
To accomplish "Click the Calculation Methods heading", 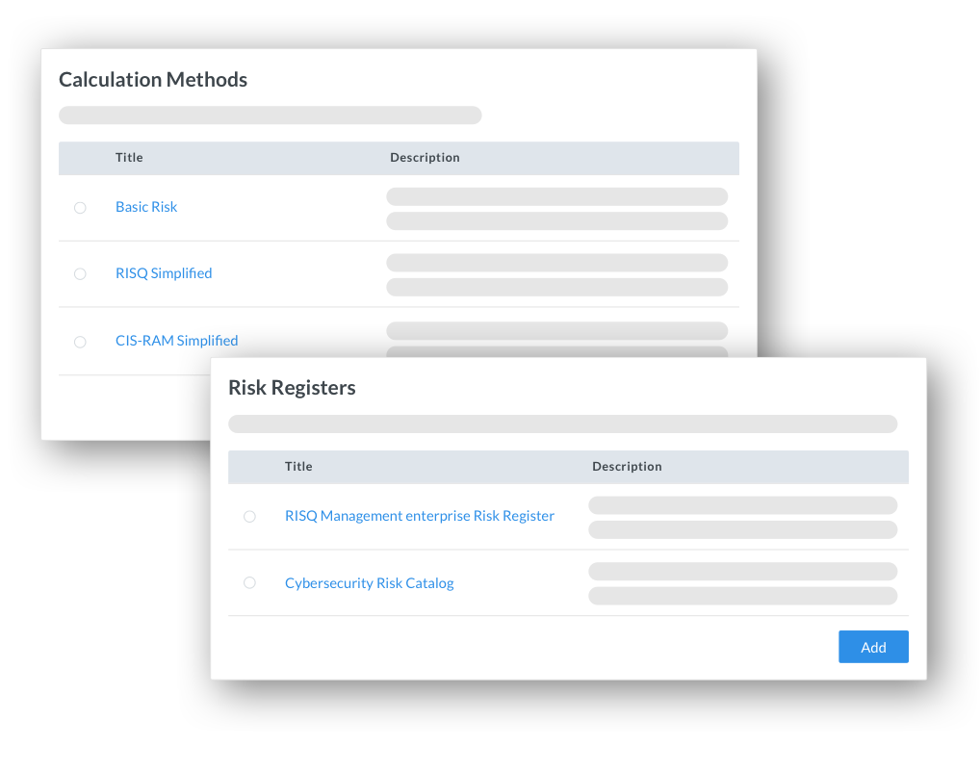I will tap(153, 79).
